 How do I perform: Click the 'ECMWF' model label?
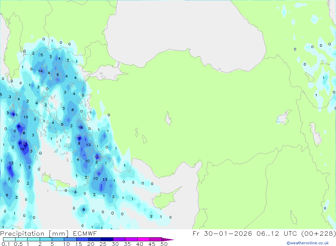point(85,234)
